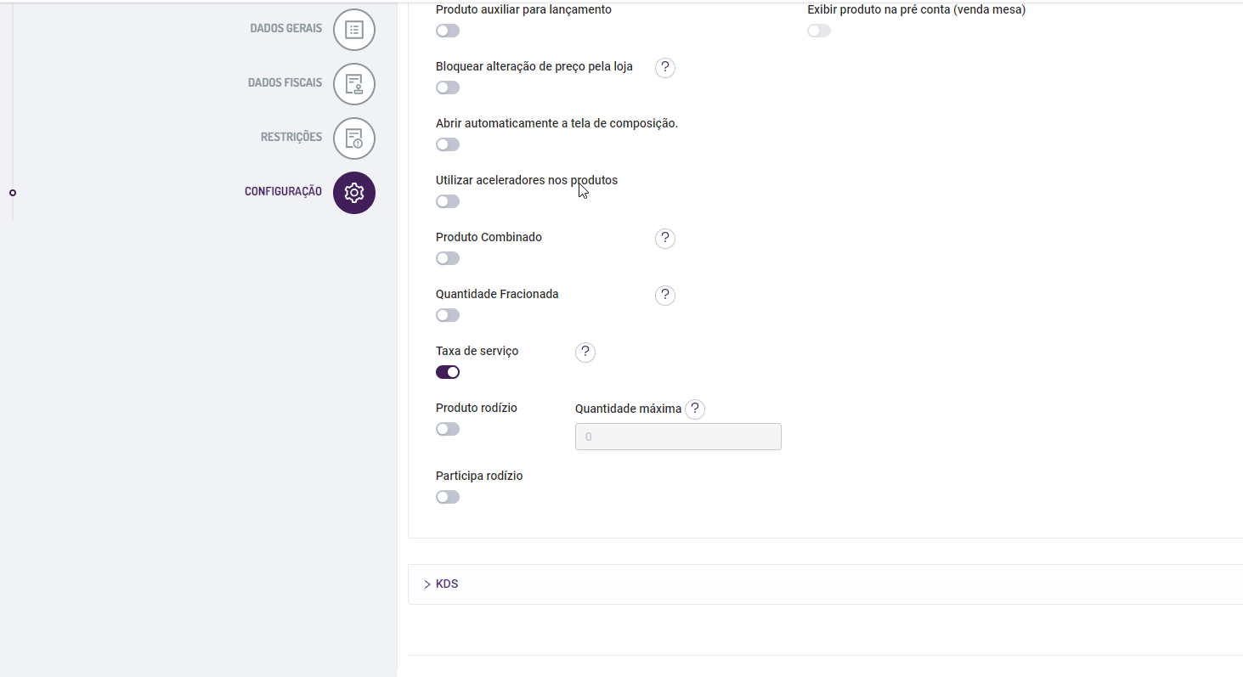Expand the KDS section
The image size is (1243, 677).
point(442,584)
